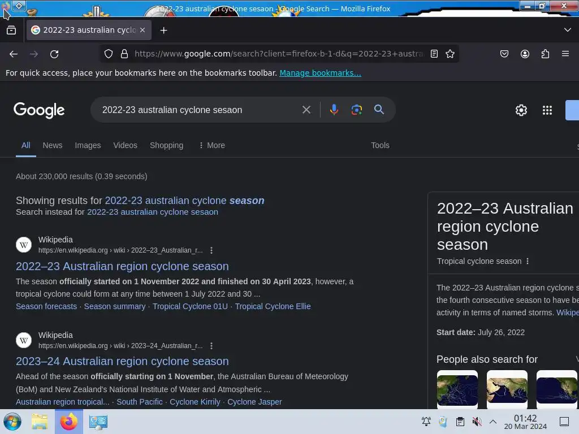
Task: Click inside the Google search text field
Action: [x=200, y=110]
